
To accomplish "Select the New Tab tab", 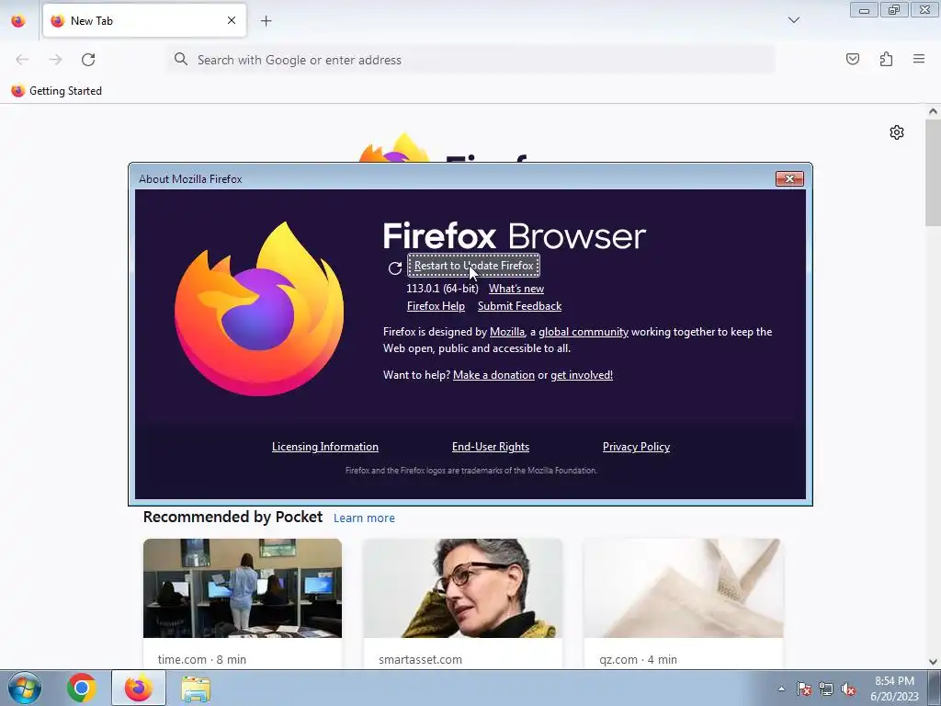I will tap(144, 20).
